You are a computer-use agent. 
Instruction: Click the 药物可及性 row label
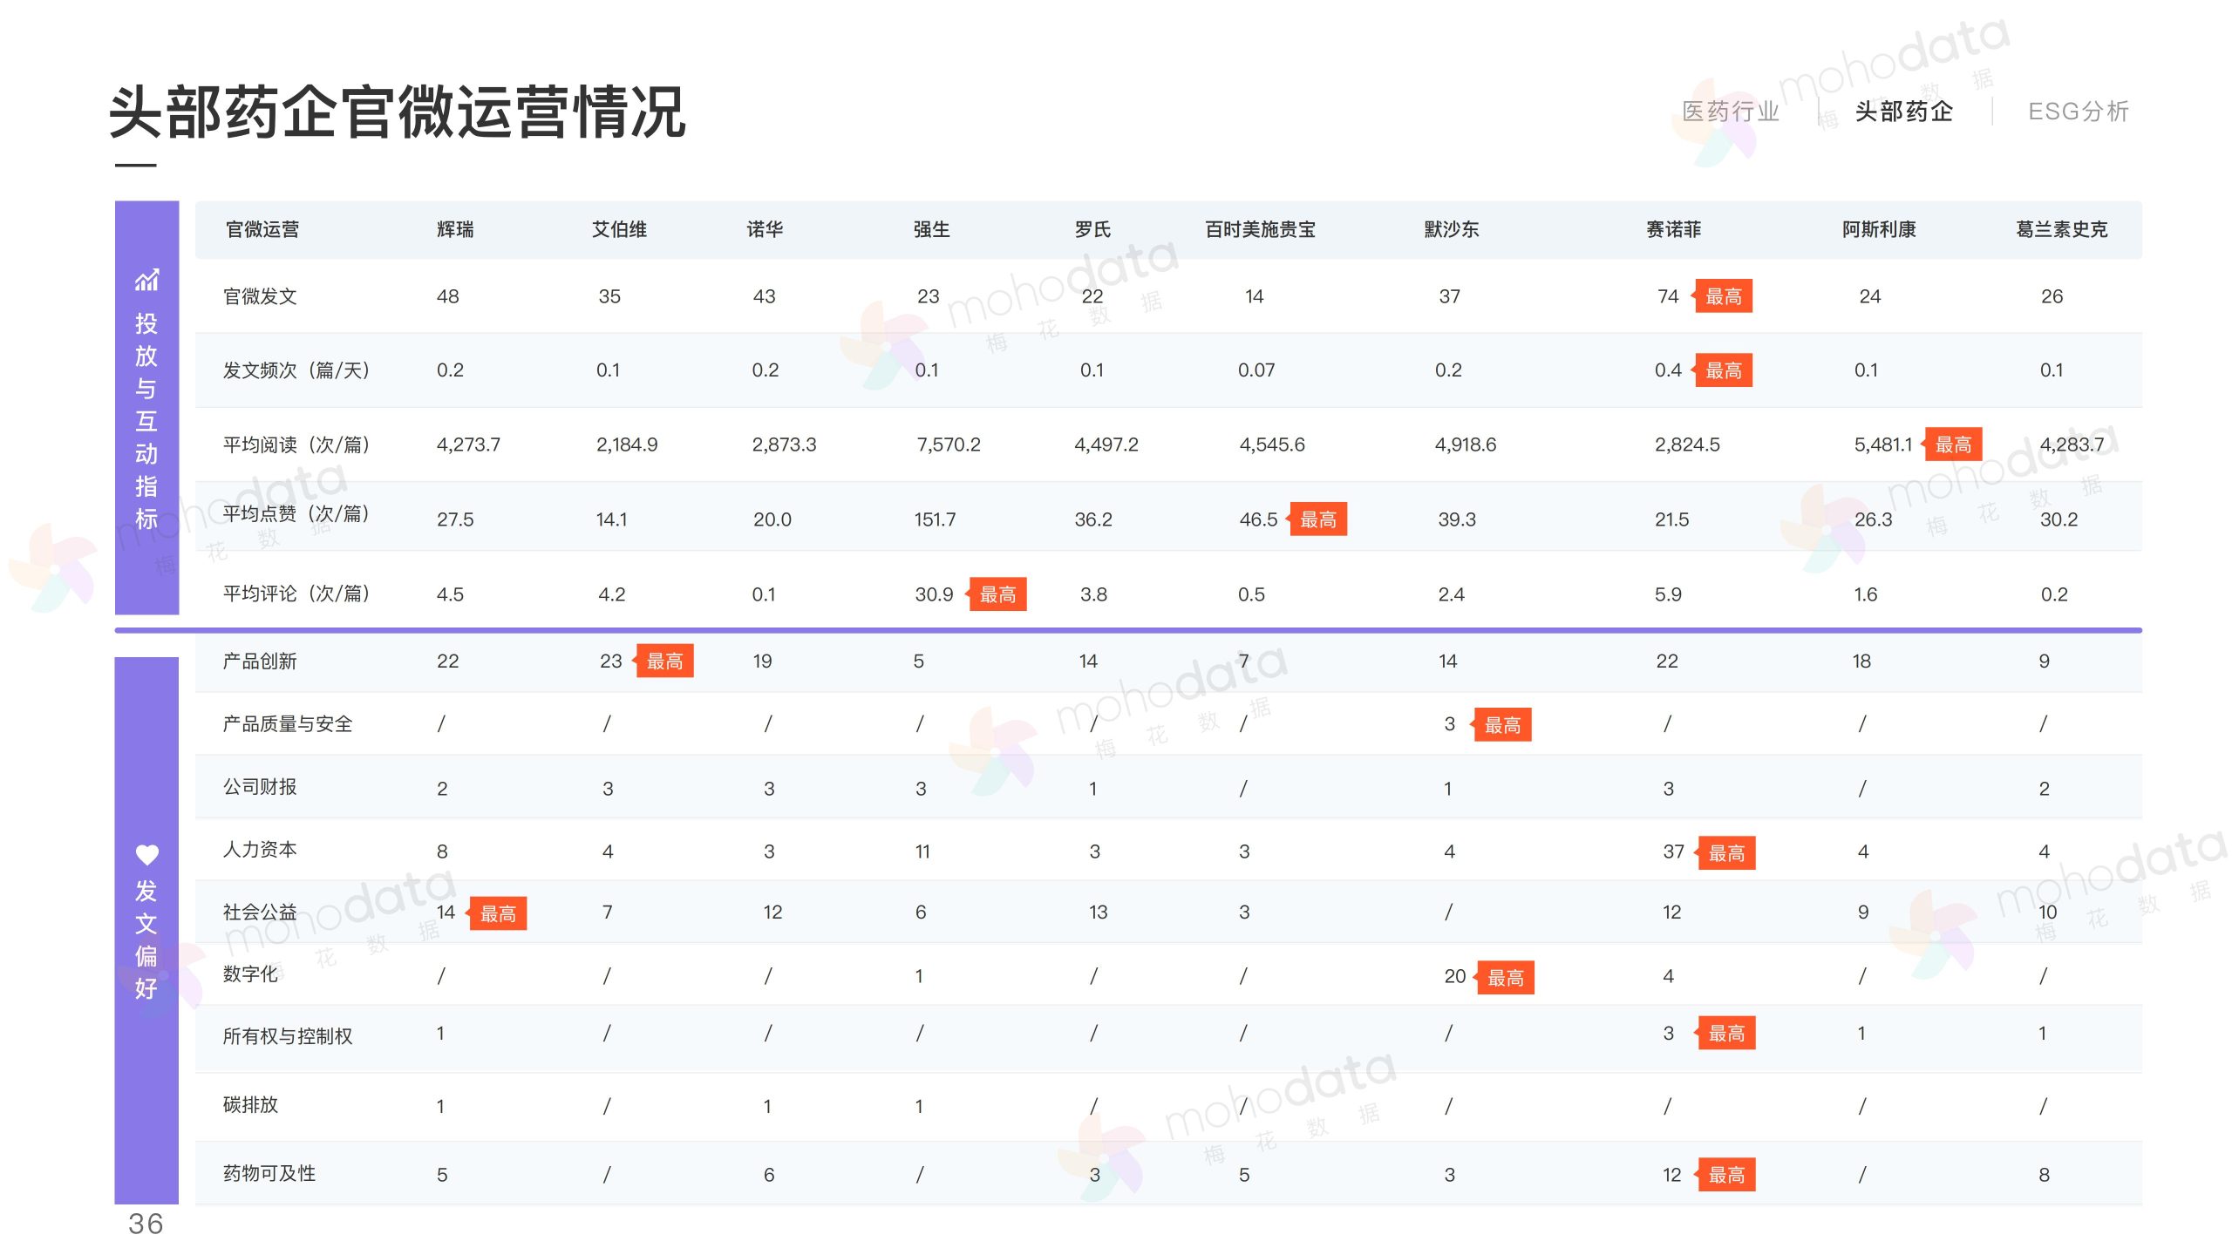click(x=269, y=1174)
